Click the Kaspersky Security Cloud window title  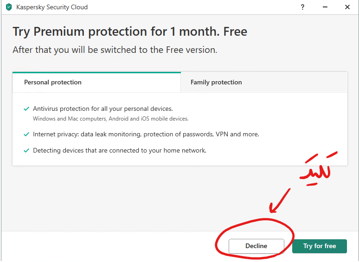52,7
